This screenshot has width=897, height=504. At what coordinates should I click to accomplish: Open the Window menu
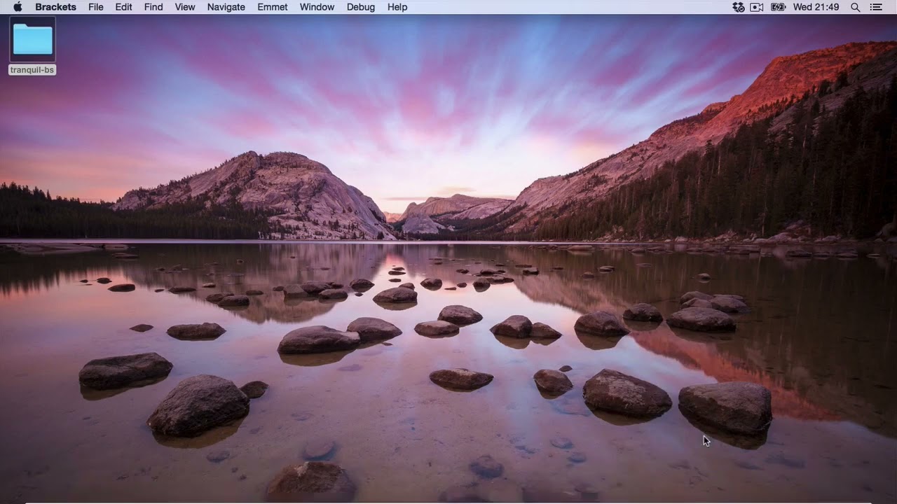tap(317, 7)
